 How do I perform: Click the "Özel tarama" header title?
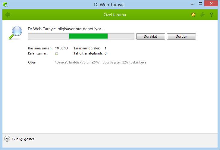(x=113, y=15)
